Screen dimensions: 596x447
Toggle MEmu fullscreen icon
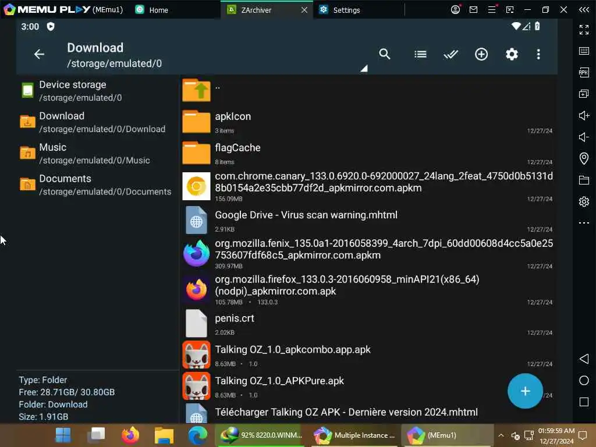[x=584, y=29]
